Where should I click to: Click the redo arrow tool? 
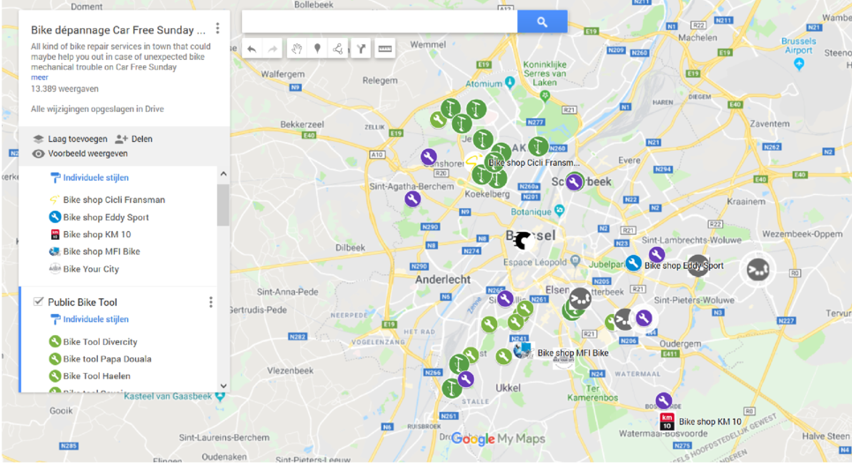click(272, 49)
